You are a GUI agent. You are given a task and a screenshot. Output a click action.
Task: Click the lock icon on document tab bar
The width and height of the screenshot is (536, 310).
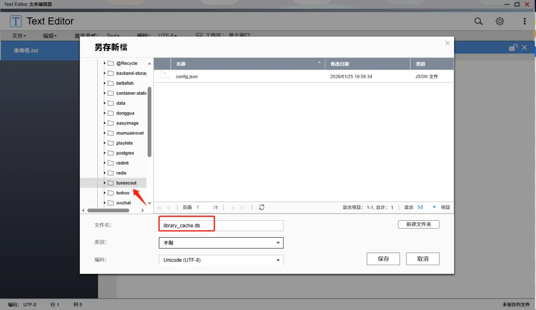coord(513,48)
